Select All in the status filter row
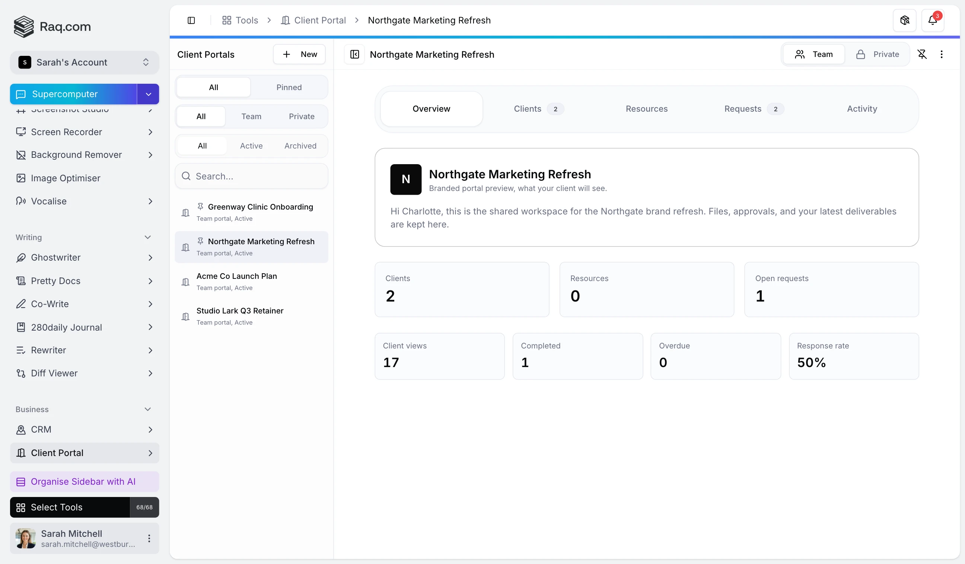Viewport: 965px width, 564px height. (202, 146)
